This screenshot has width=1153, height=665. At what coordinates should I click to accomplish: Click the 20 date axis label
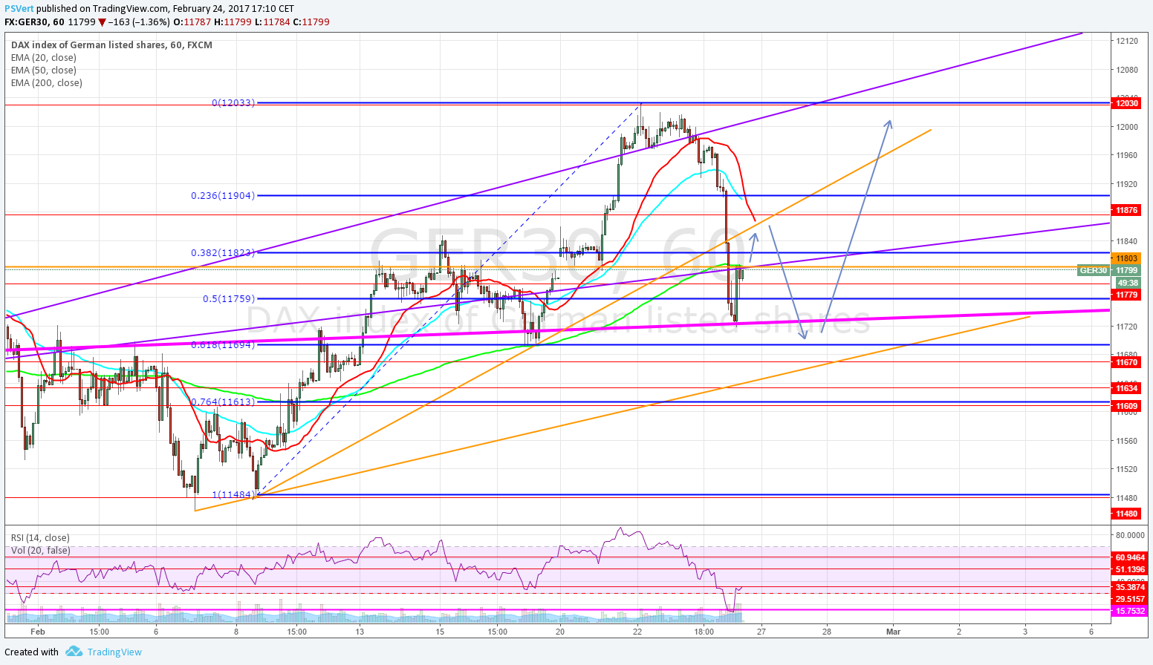(560, 632)
